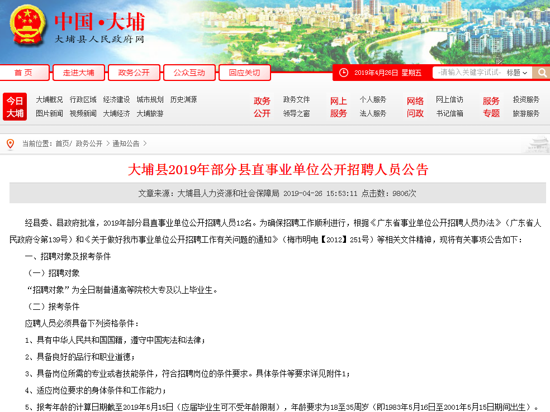Open the 标题 search type dropdown
Screen dimensions: 550x412
click(x=515, y=73)
